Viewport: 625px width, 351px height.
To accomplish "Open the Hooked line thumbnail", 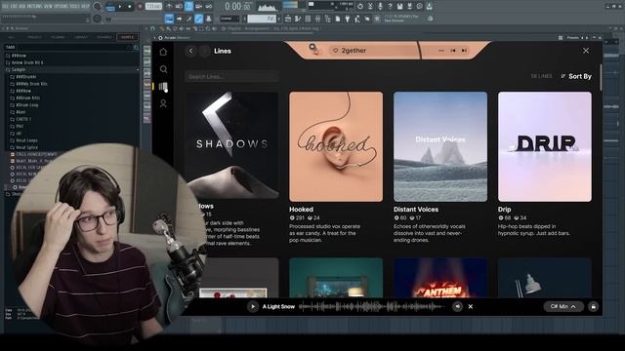I will coord(336,146).
